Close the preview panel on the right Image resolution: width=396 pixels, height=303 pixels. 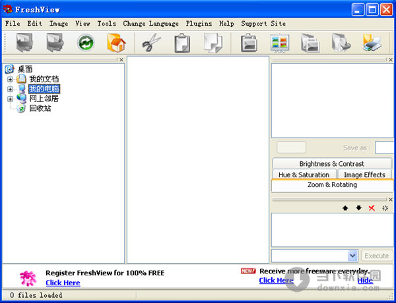click(391, 60)
